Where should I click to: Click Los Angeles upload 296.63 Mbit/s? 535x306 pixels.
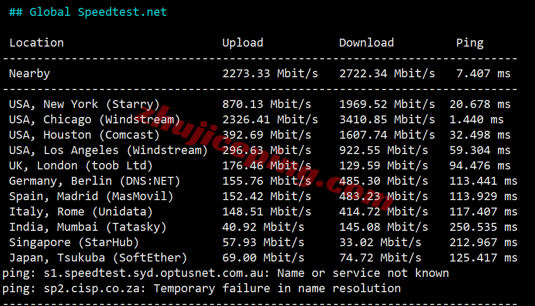(267, 150)
